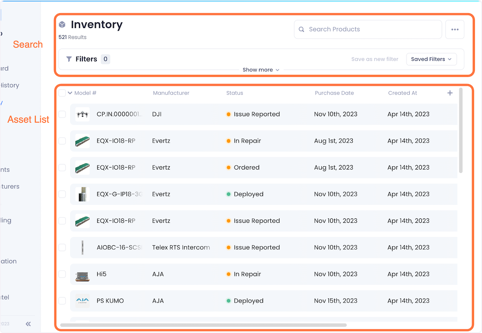
Task: Click the EQX-G-IP18-3G product thumbnail
Action: click(82, 194)
